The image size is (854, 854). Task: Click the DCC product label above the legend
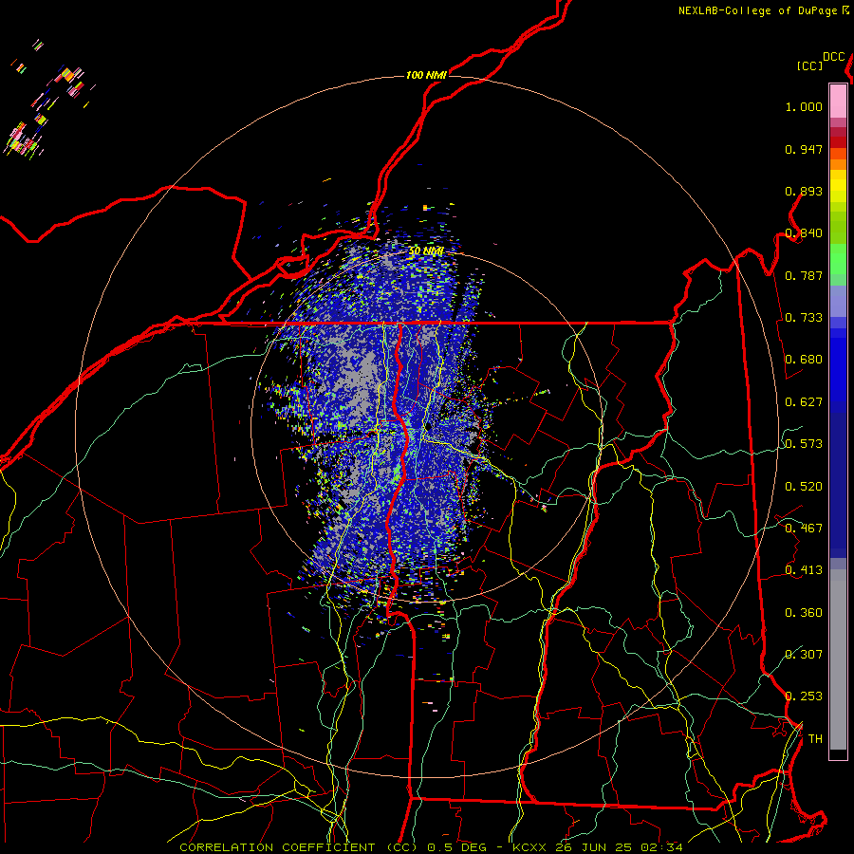833,56
